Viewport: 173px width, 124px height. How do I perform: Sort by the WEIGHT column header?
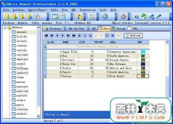[x=101, y=42]
